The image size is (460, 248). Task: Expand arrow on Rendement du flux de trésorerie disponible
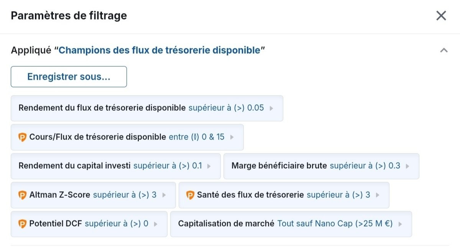[271, 108]
